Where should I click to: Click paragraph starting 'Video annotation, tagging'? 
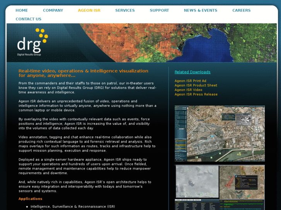pyautogui.click(x=87, y=144)
